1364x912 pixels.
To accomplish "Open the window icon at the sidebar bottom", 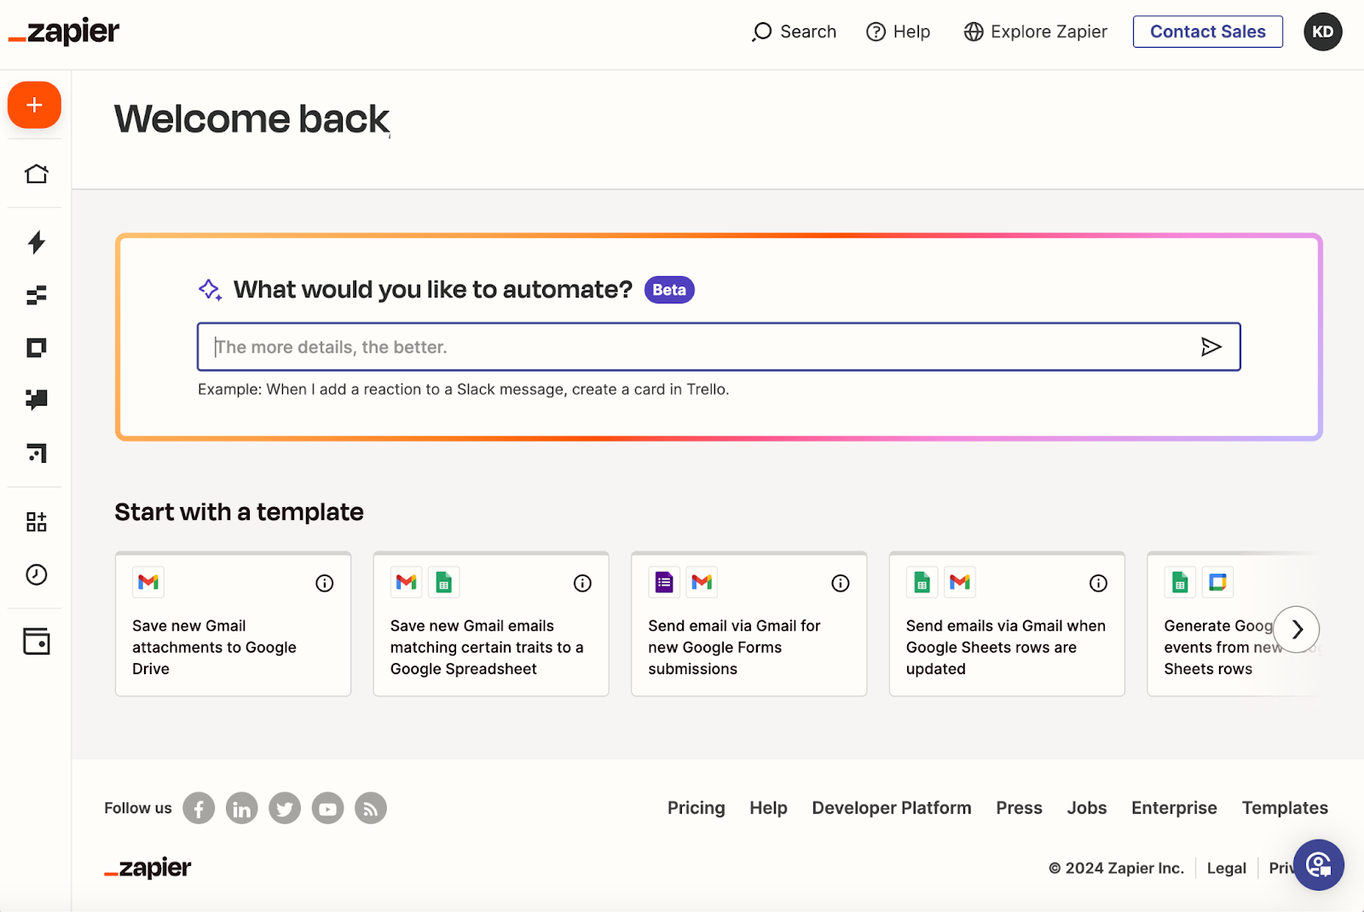I will (36, 642).
